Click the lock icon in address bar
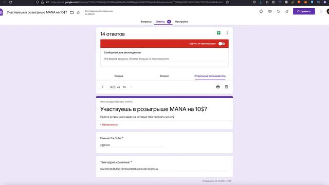This screenshot has height=185, width=329. pos(42,2)
